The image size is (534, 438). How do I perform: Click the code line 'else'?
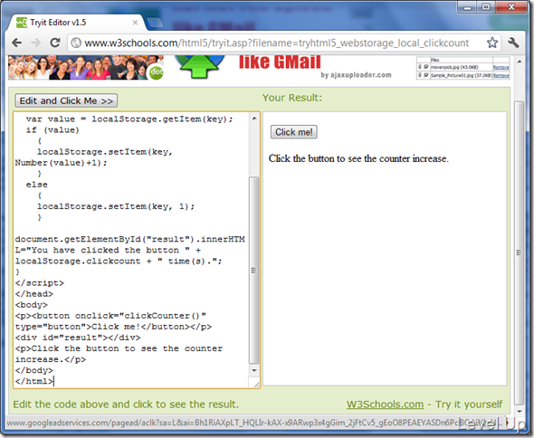[37, 185]
